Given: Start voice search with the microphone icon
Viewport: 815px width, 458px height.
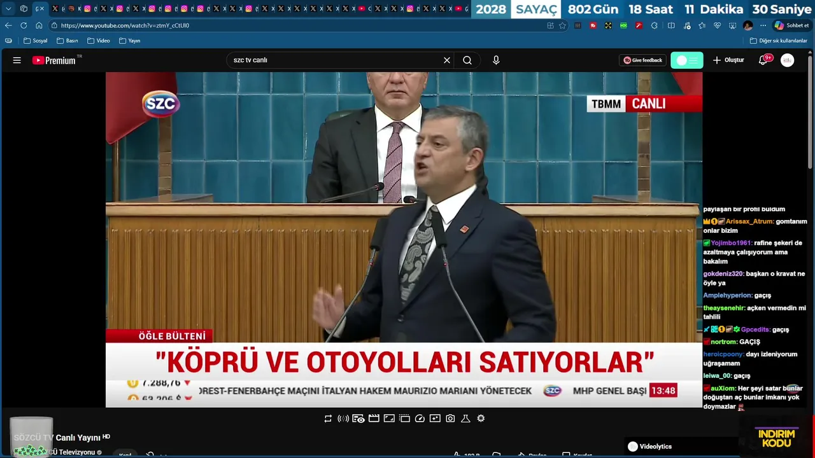Looking at the screenshot, I should tap(496, 60).
